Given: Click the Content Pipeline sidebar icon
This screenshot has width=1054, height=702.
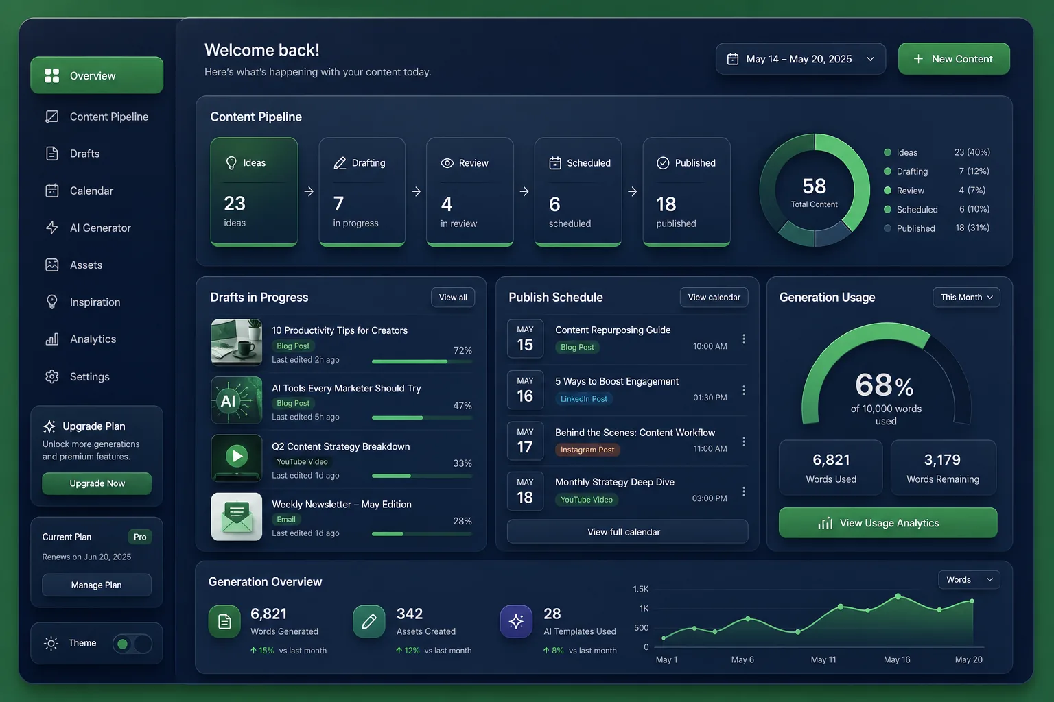Looking at the screenshot, I should [x=51, y=117].
